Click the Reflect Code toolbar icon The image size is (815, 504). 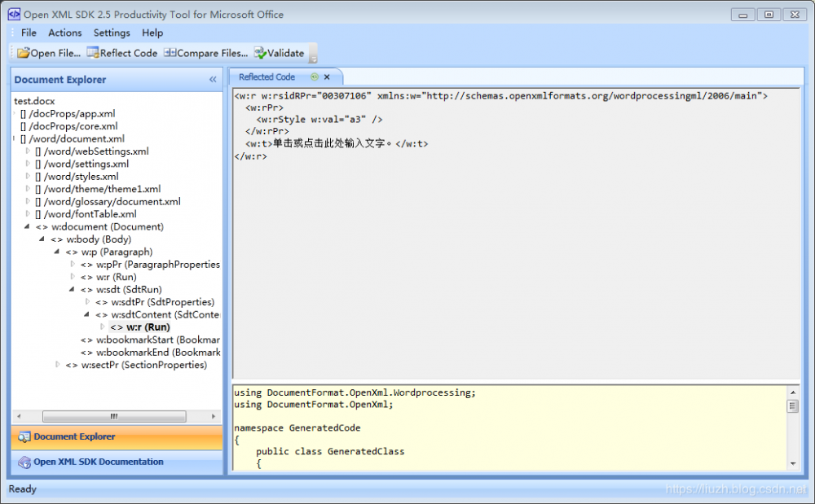pos(93,52)
